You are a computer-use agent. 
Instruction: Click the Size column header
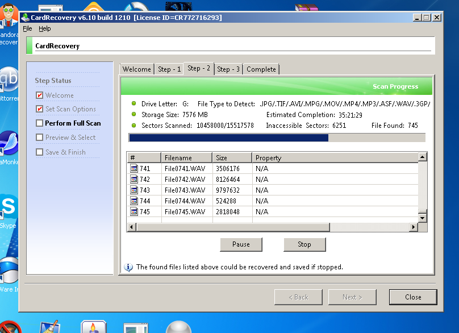[232, 158]
